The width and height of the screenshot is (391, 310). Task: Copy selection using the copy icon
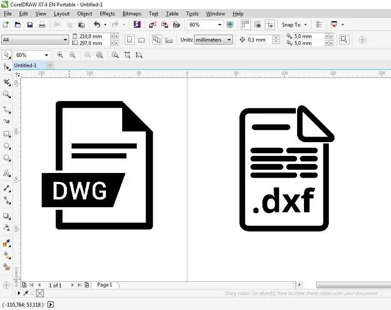pyautogui.click(x=69, y=24)
